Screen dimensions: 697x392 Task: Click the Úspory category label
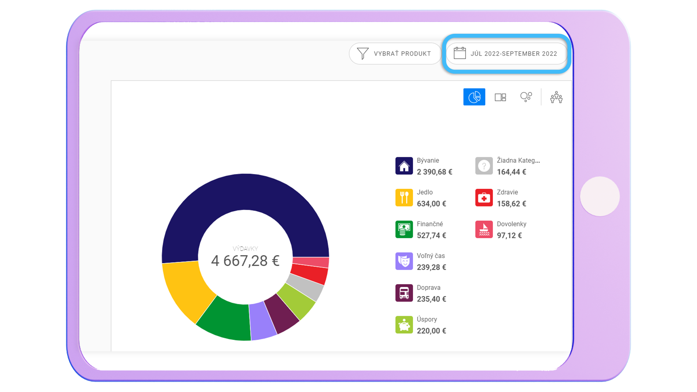(427, 319)
